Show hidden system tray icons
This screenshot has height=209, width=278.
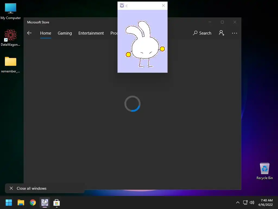(238, 202)
